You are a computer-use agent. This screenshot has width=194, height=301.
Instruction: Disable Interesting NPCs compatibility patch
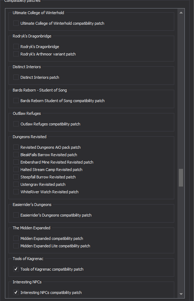(16, 293)
